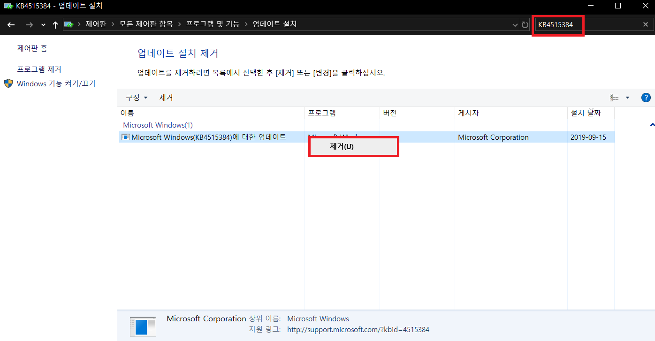Sort by 설치 날짜 column header

pos(591,113)
